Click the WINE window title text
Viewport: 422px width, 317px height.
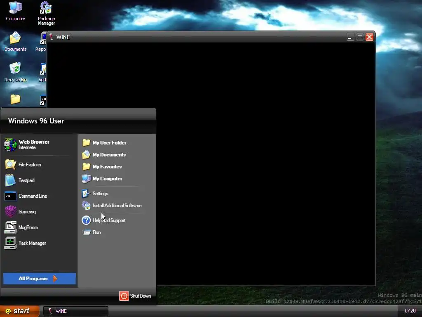coord(63,37)
